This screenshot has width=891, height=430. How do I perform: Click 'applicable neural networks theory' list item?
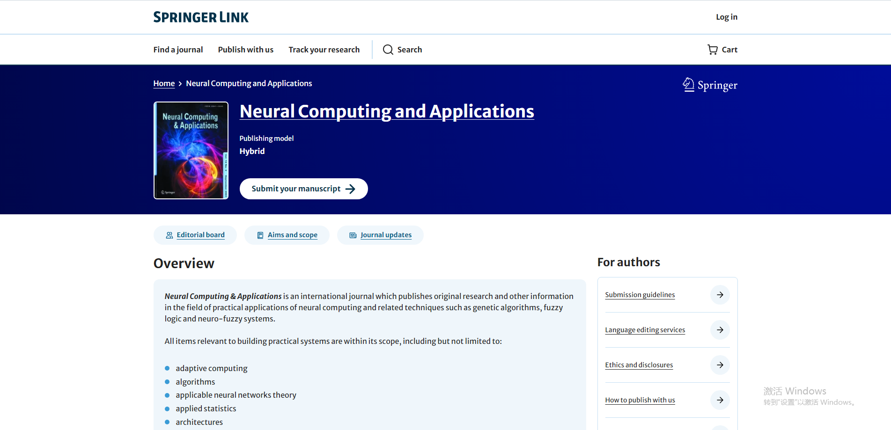[236, 395]
